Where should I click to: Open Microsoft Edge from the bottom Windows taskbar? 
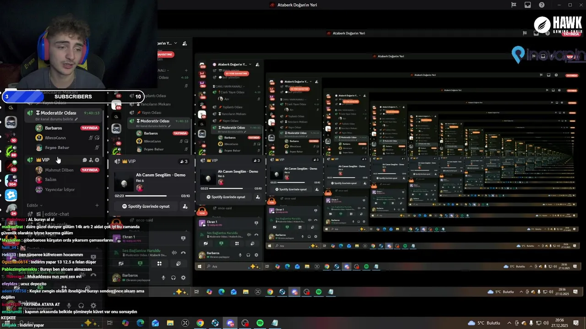point(141,323)
